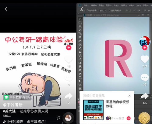The image size is (152, 124).
Task: Open the 文件(F) menu
Action: (86, 5)
